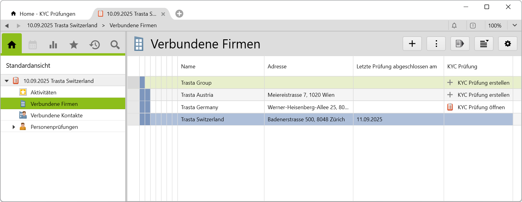Select Verbundene Kontakte in the navigation tree

(x=56, y=116)
